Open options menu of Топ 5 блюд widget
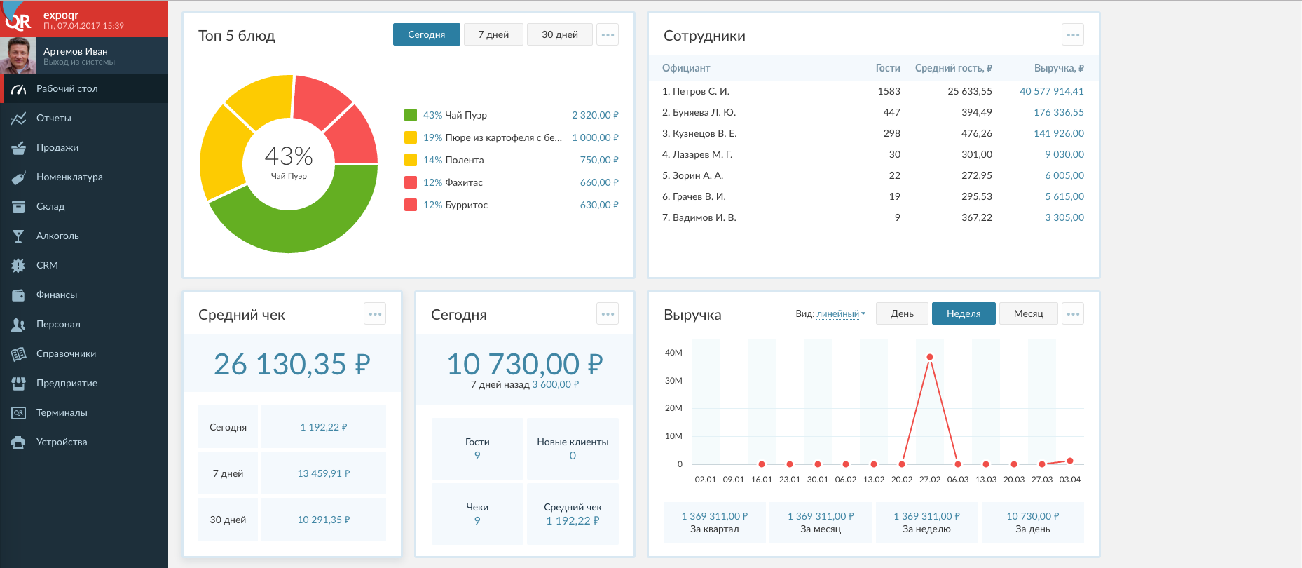This screenshot has width=1302, height=568. [608, 34]
